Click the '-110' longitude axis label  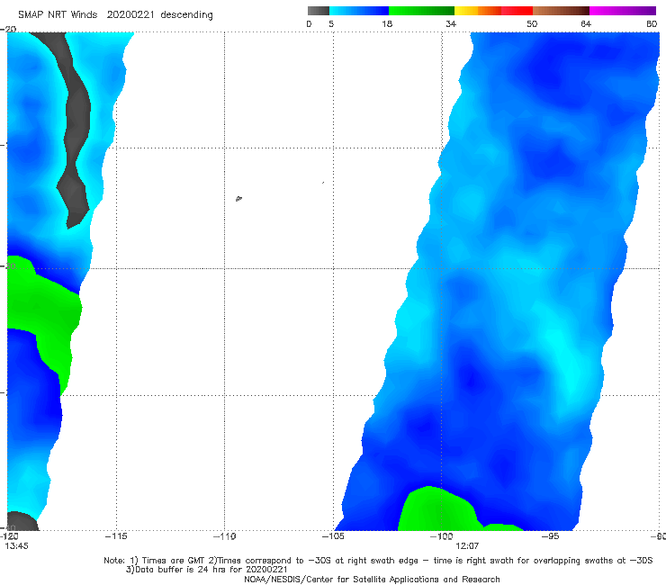tap(224, 536)
